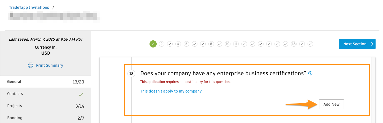Image resolution: width=383 pixels, height=123 pixels.
Task: Open step 5 in the progress tracker
Action: click(186, 44)
